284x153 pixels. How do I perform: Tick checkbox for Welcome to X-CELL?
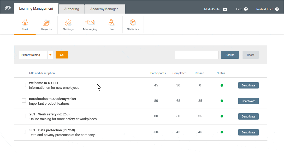point(24,85)
